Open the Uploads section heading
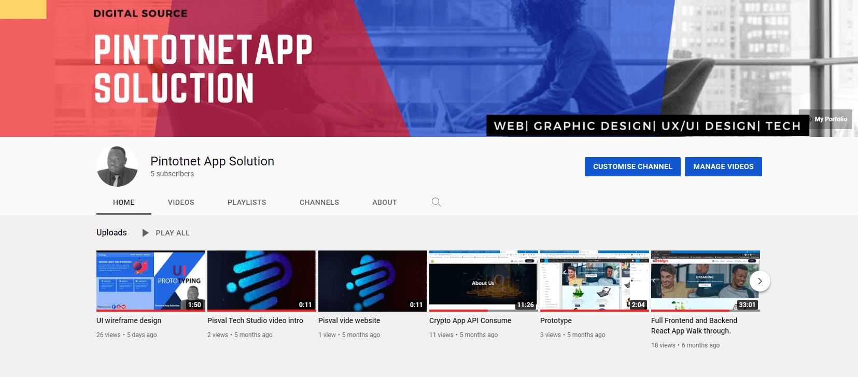Viewport: 858px width, 377px height. coord(111,232)
